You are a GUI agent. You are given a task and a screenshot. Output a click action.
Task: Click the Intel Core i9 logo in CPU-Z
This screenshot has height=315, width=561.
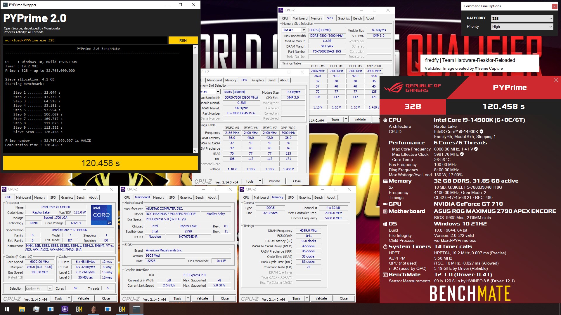point(101,215)
